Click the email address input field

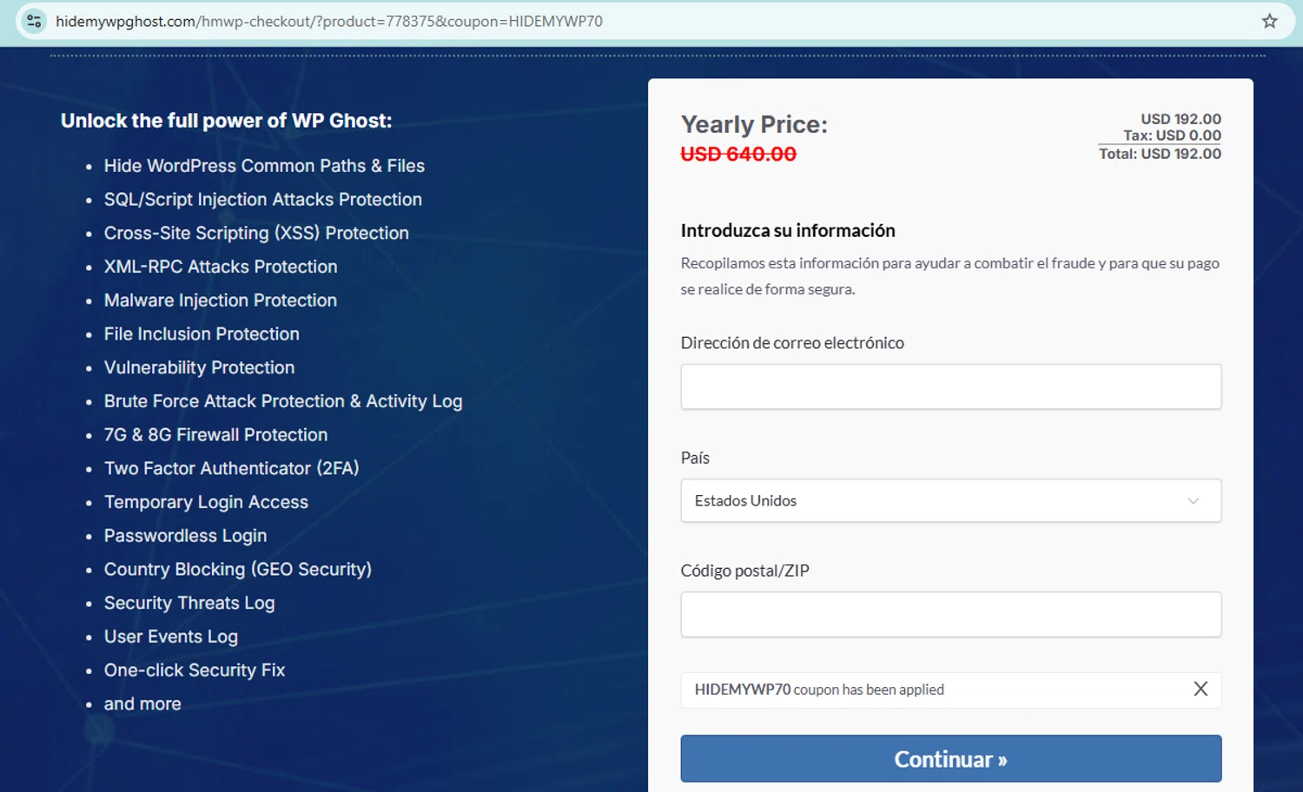950,386
